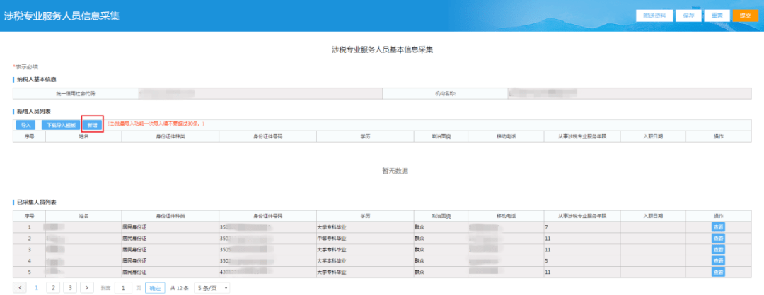The width and height of the screenshot is (764, 295).
Task: Click the go-to-page number input field
Action: coord(123,288)
